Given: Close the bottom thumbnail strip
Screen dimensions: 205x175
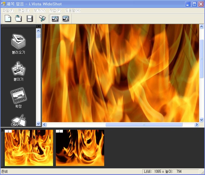Looking at the screenshot, I should pyautogui.click(x=2, y=130).
